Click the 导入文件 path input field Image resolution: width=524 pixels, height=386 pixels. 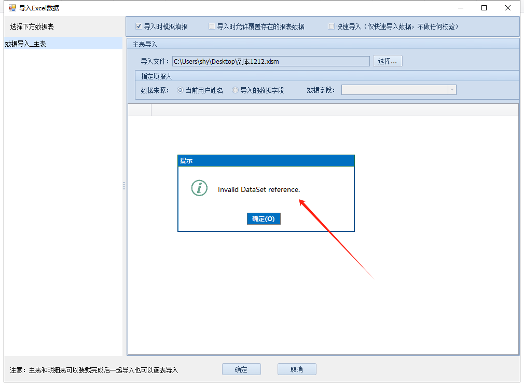tap(270, 61)
